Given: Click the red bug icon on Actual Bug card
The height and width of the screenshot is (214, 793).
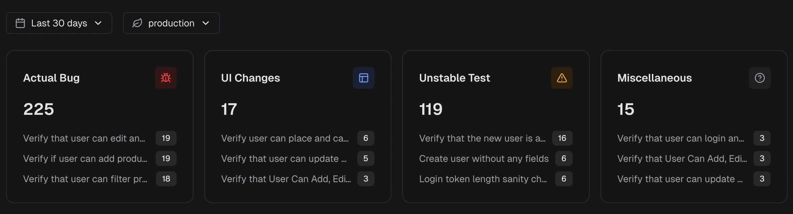Looking at the screenshot, I should point(166,78).
